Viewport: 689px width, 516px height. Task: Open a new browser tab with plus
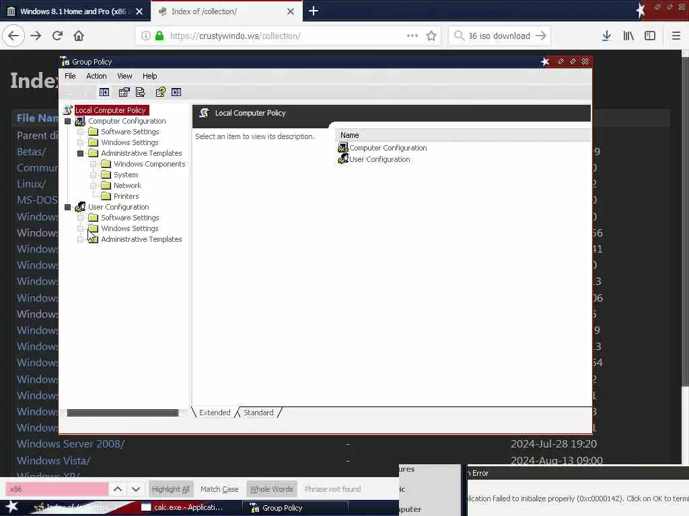pos(314,11)
